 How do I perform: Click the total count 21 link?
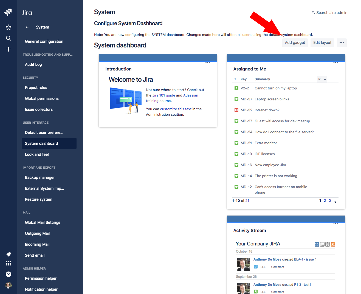click(247, 200)
